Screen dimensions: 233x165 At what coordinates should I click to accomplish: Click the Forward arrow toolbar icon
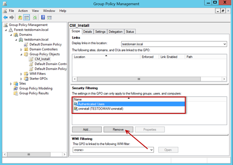pos(12,18)
